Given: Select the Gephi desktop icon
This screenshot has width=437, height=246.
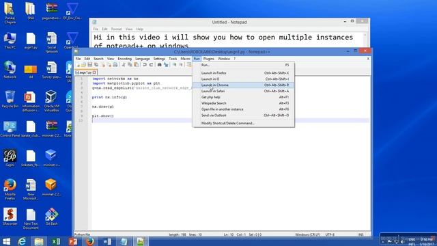Looking at the screenshot, I should 10,158.
